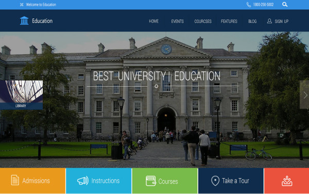Click the map pin icon on Take a Tour
This screenshot has height=194, width=309.
pyautogui.click(x=215, y=181)
